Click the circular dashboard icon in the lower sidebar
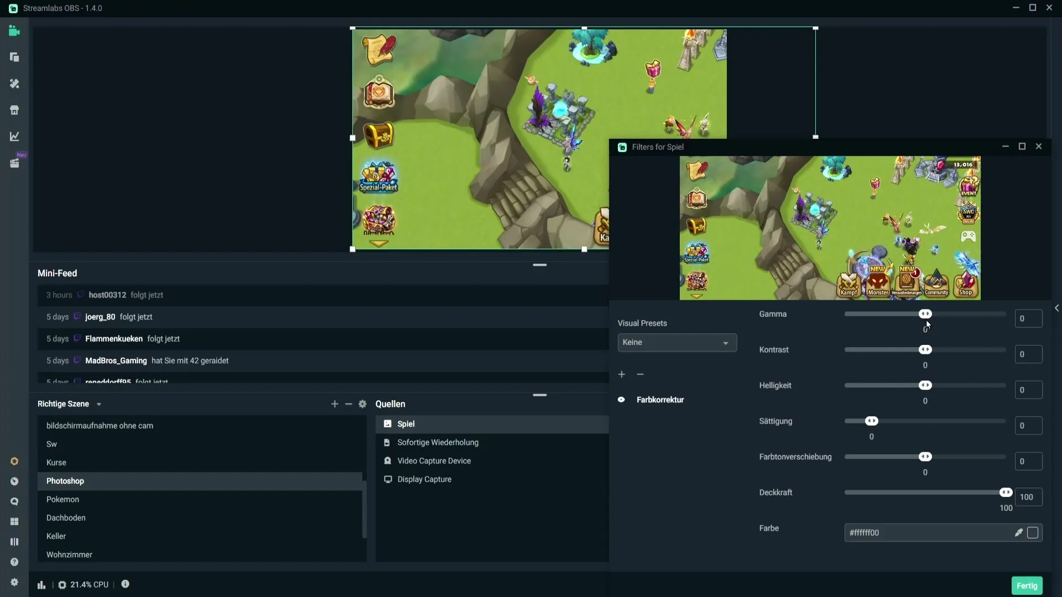Screen dimensions: 1062x597 point(14,481)
